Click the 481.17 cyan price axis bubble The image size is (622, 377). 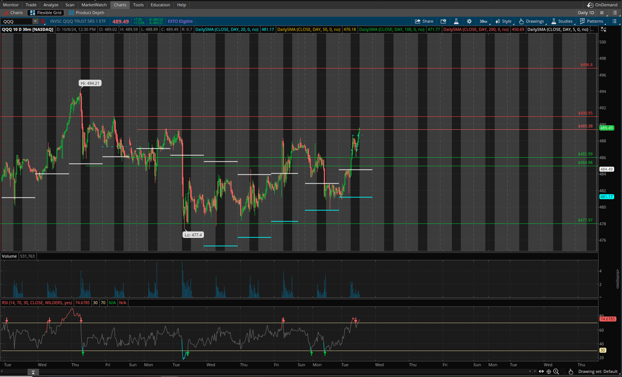[606, 197]
